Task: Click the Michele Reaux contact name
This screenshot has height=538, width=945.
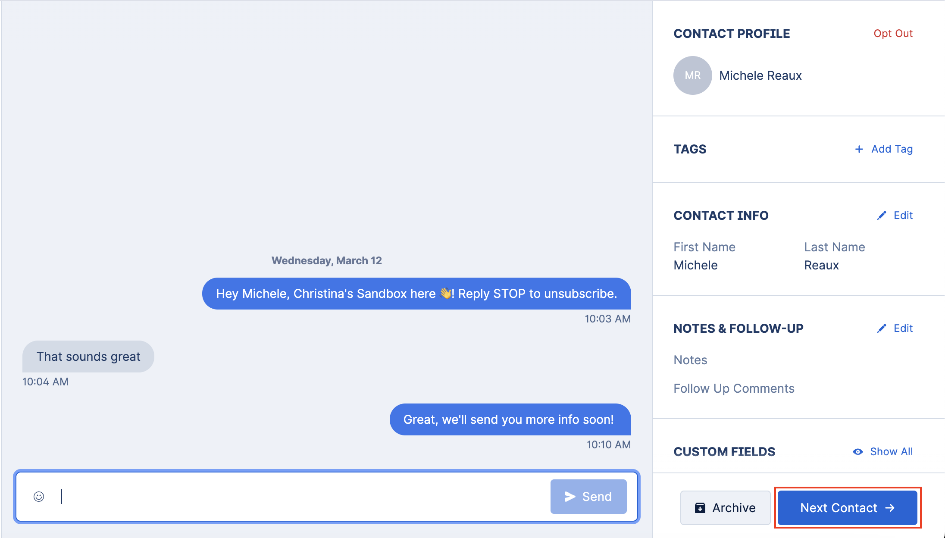Action: click(760, 75)
